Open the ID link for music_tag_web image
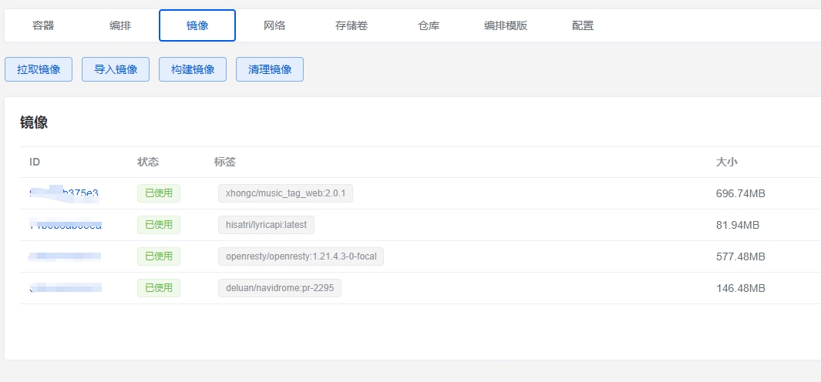This screenshot has width=821, height=382. [x=65, y=193]
